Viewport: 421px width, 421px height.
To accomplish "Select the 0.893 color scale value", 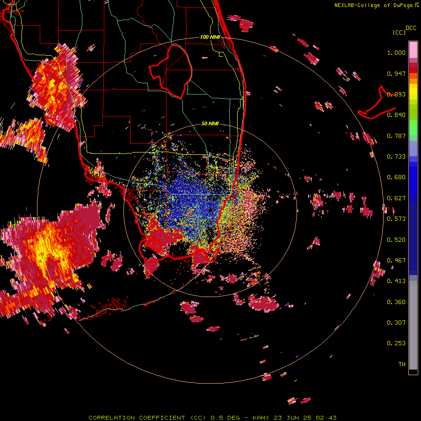I will (x=396, y=94).
